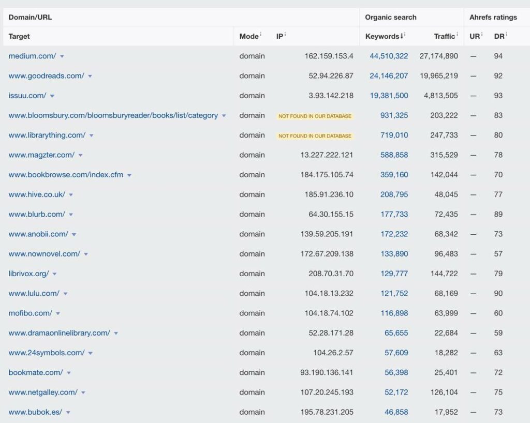This screenshot has height=423, width=530.
Task: Click the info icon beside the Mode header
Action: point(261,34)
